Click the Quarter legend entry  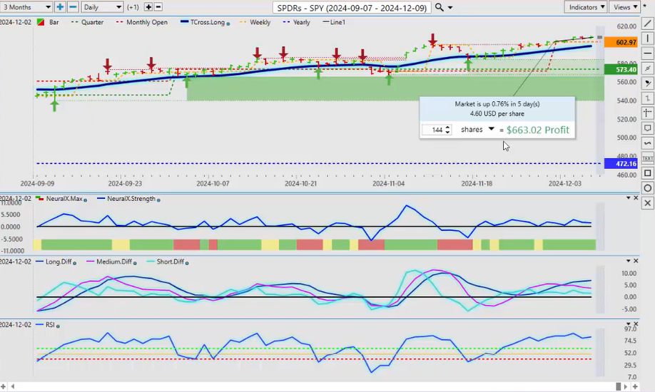[x=88, y=22]
